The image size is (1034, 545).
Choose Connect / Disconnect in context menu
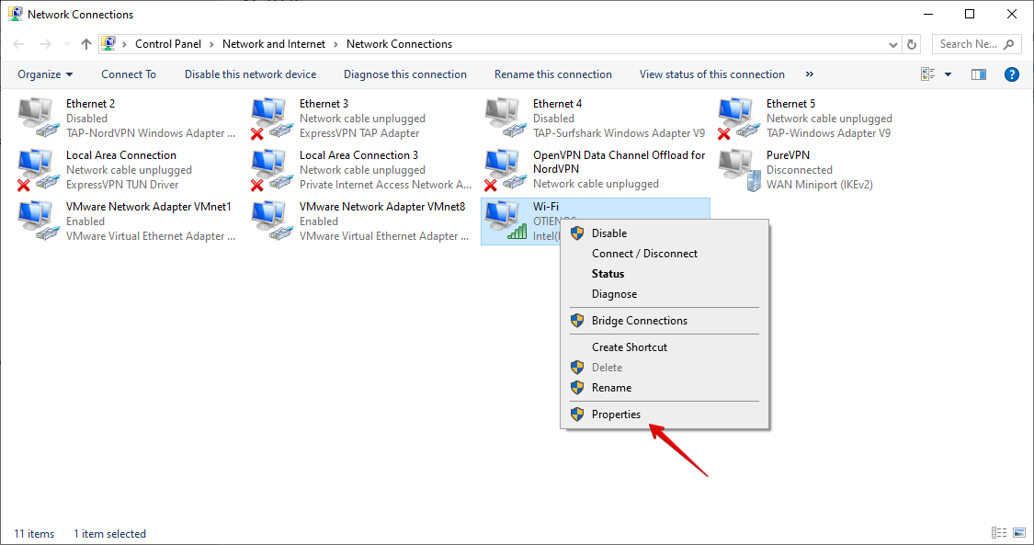664,254
